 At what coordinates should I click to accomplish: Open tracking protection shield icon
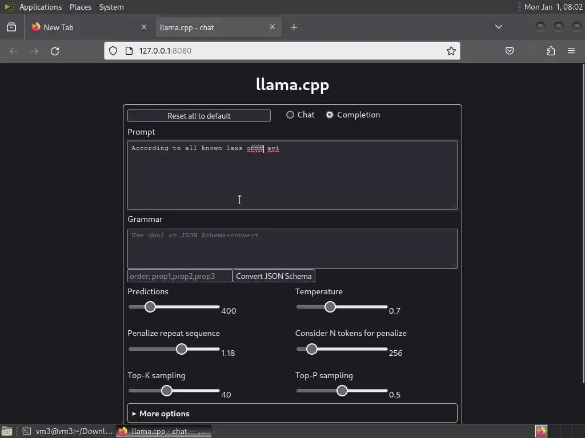[x=113, y=51]
